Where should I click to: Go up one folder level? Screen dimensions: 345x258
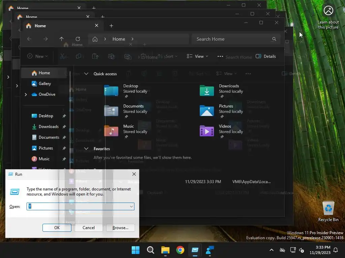pyautogui.click(x=61, y=39)
